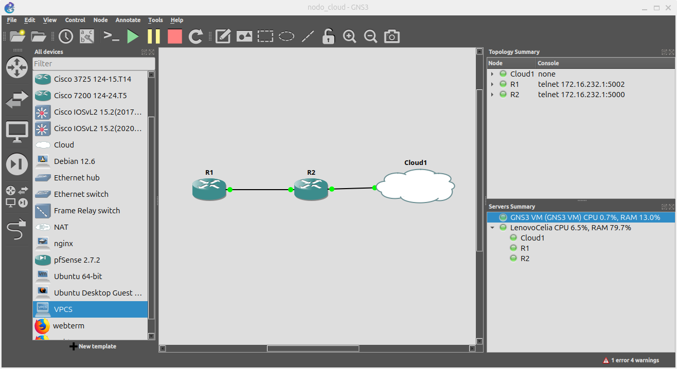Click New template at the sidebar bottom
677x369 pixels.
pos(93,346)
